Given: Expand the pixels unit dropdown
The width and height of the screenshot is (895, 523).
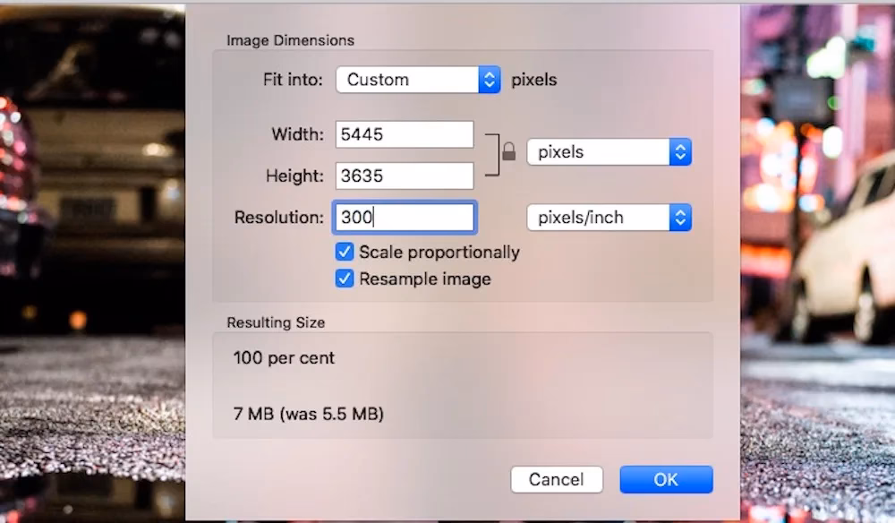Looking at the screenshot, I should [x=609, y=152].
